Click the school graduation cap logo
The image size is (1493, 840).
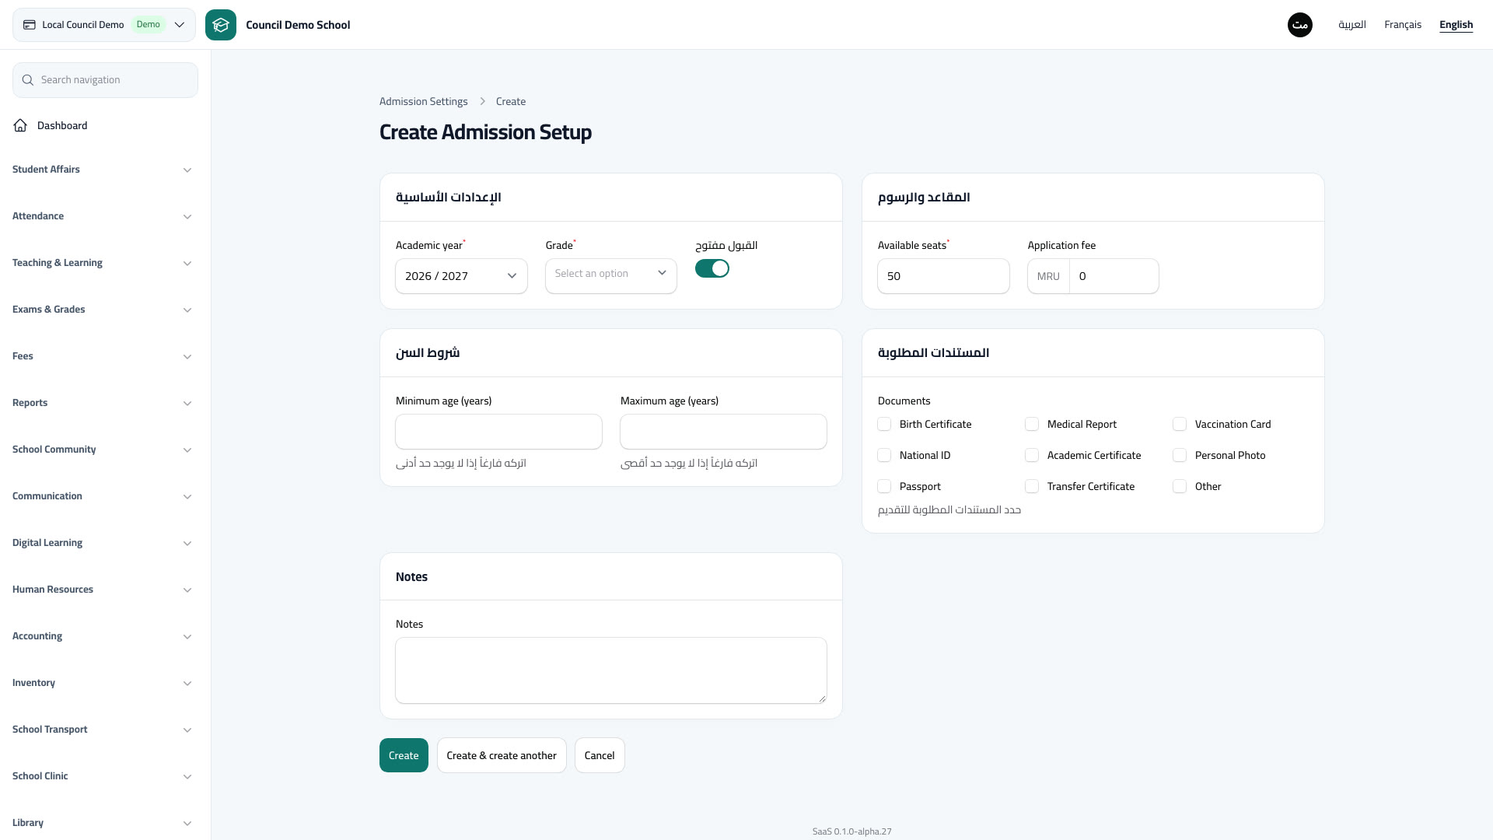(x=221, y=25)
